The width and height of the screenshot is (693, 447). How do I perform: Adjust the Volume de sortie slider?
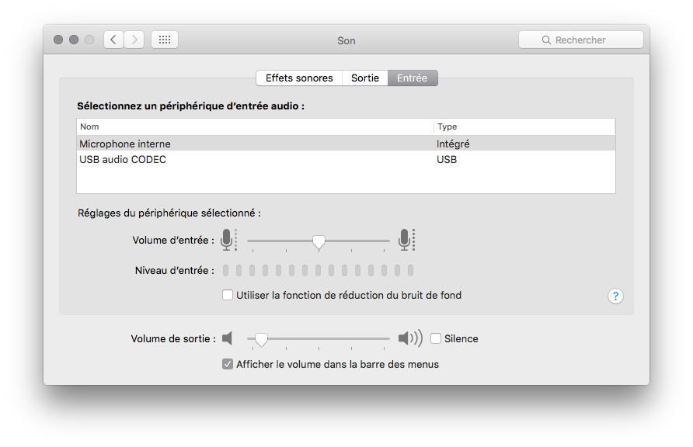pyautogui.click(x=261, y=339)
